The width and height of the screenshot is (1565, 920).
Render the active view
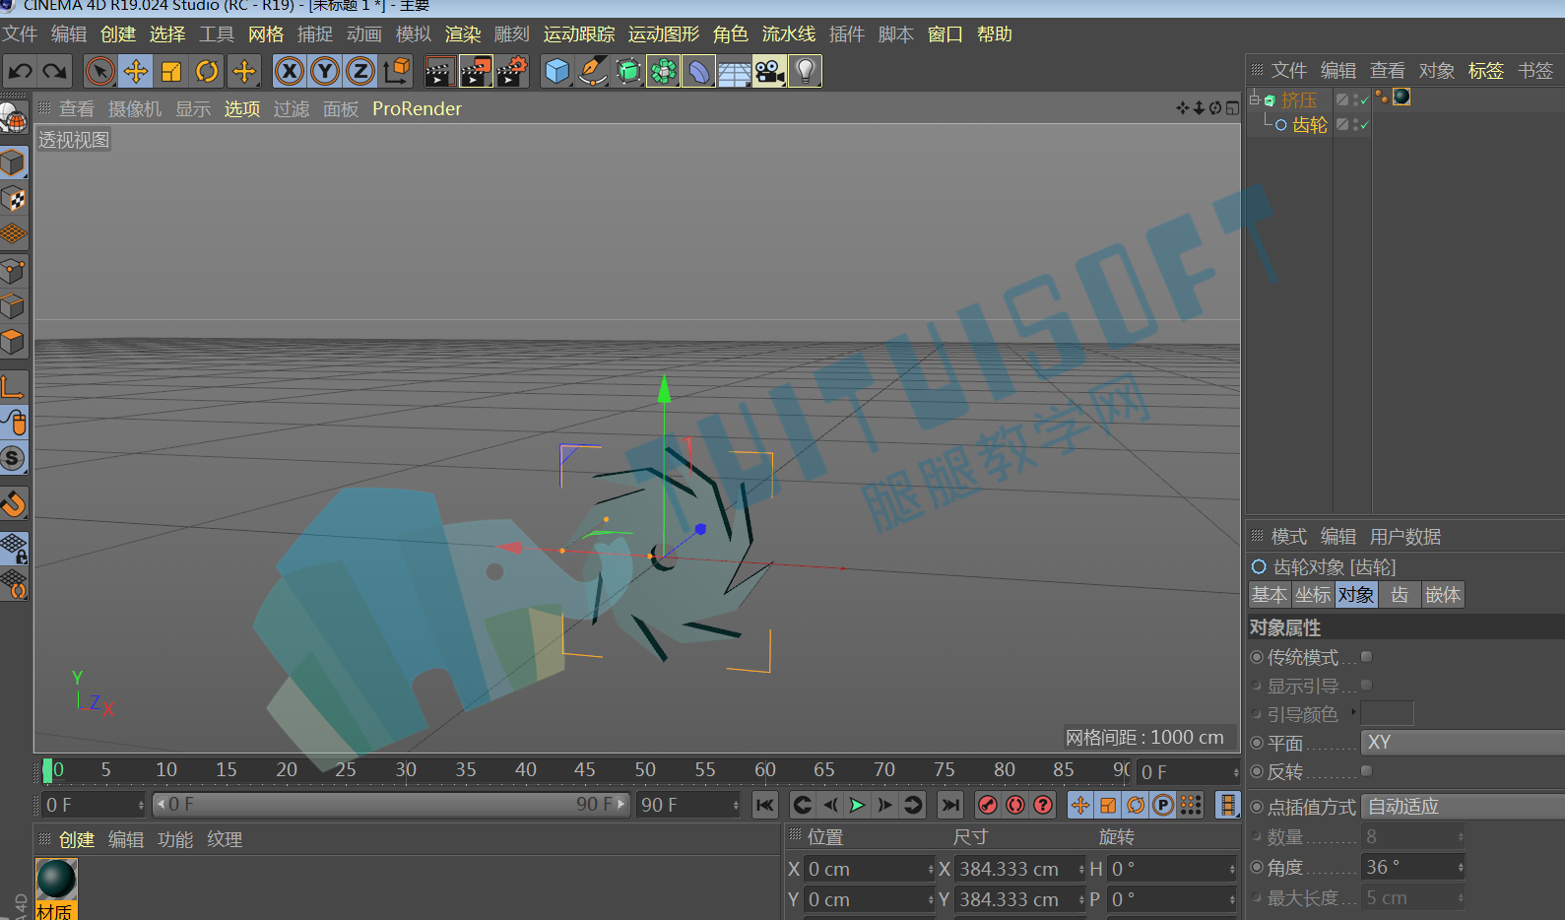point(439,71)
